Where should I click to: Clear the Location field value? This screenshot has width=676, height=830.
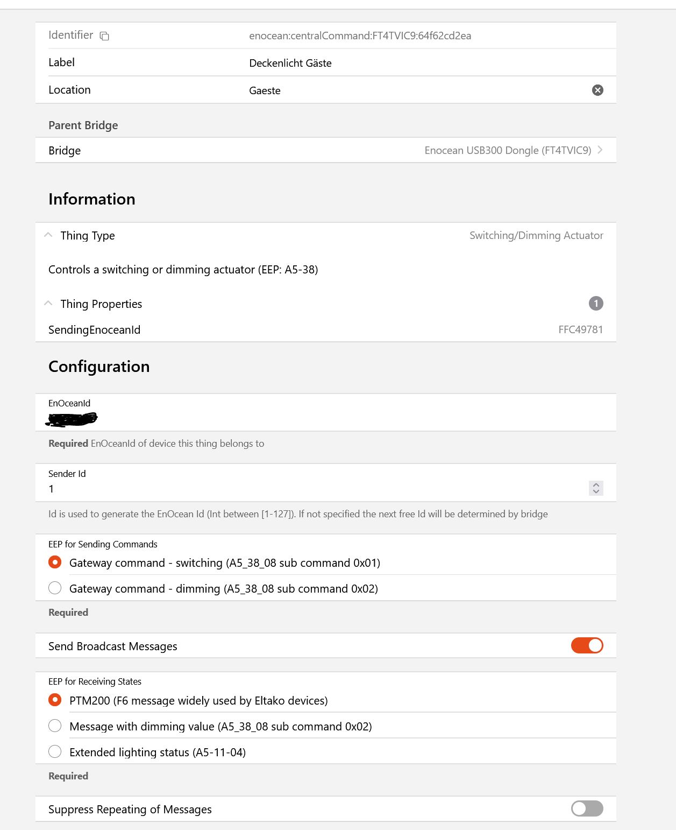coord(597,90)
